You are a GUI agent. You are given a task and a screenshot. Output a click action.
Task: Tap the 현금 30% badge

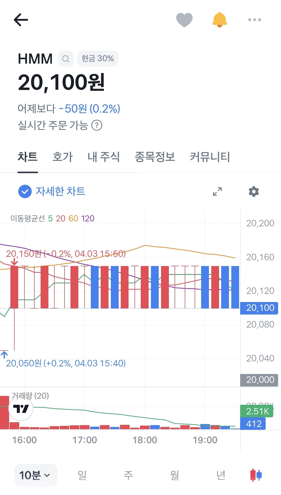click(98, 59)
